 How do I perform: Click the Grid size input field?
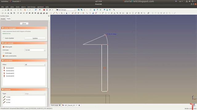35,50
